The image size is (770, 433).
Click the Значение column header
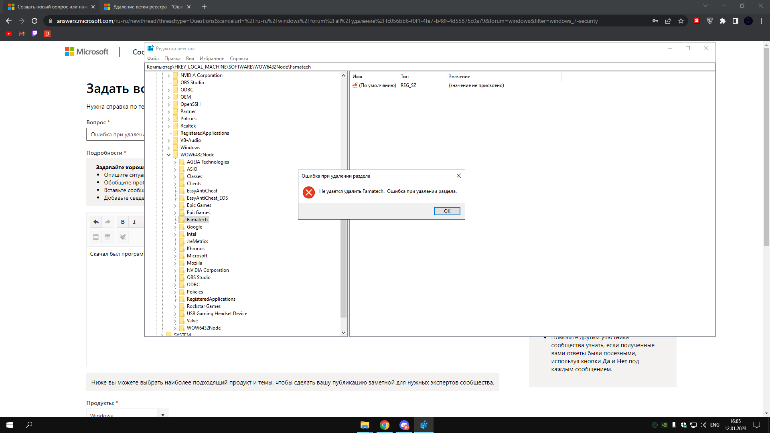pos(503,77)
